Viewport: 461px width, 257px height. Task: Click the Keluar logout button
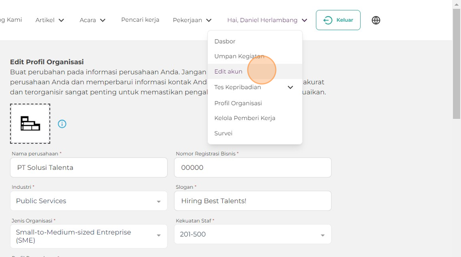point(338,20)
